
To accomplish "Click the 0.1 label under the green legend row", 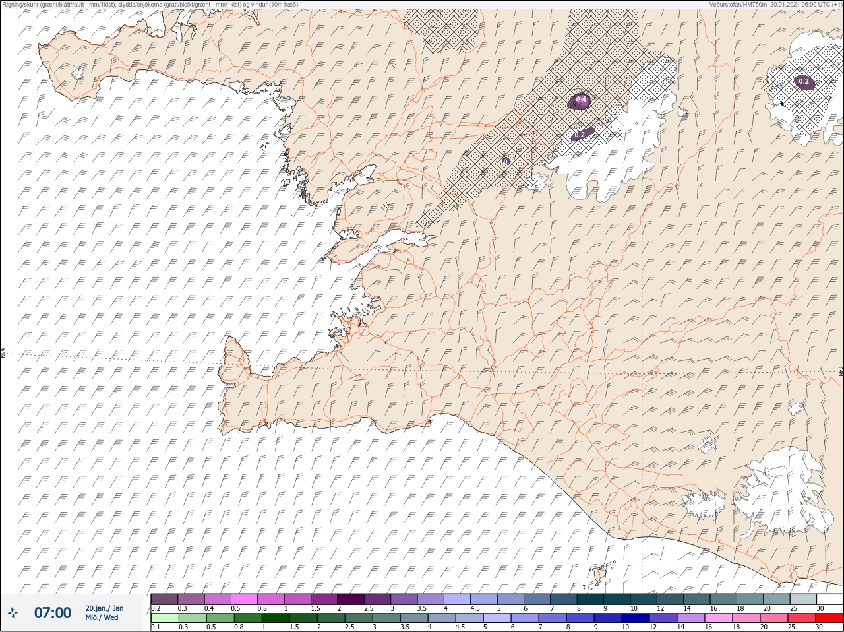I will click(x=156, y=627).
